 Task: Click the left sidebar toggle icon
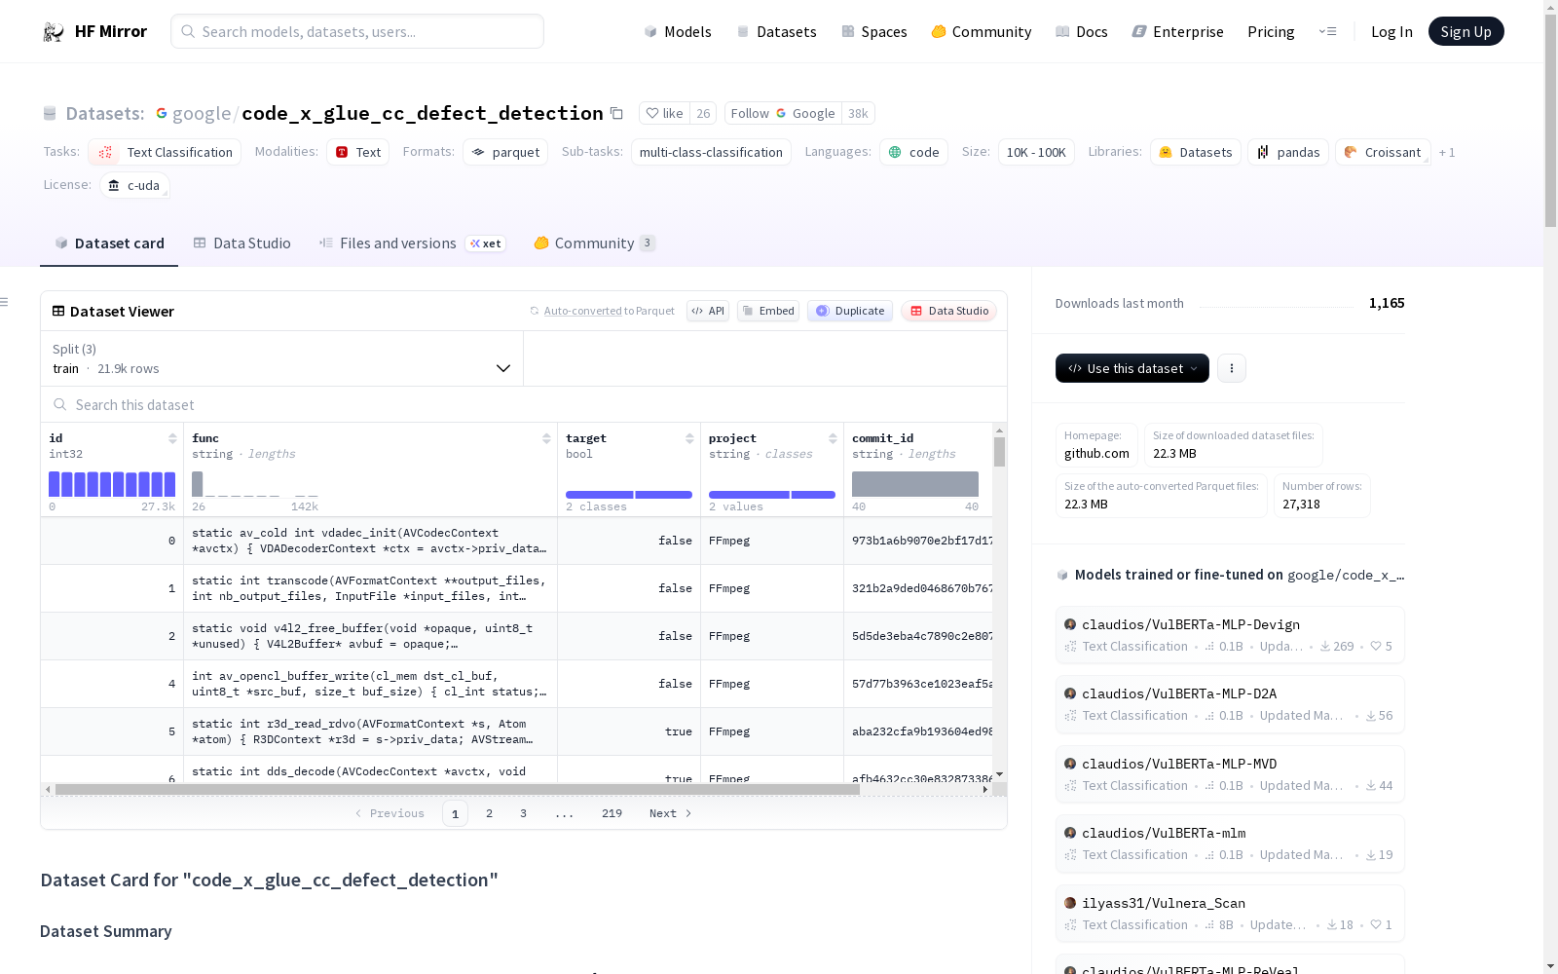(4, 302)
